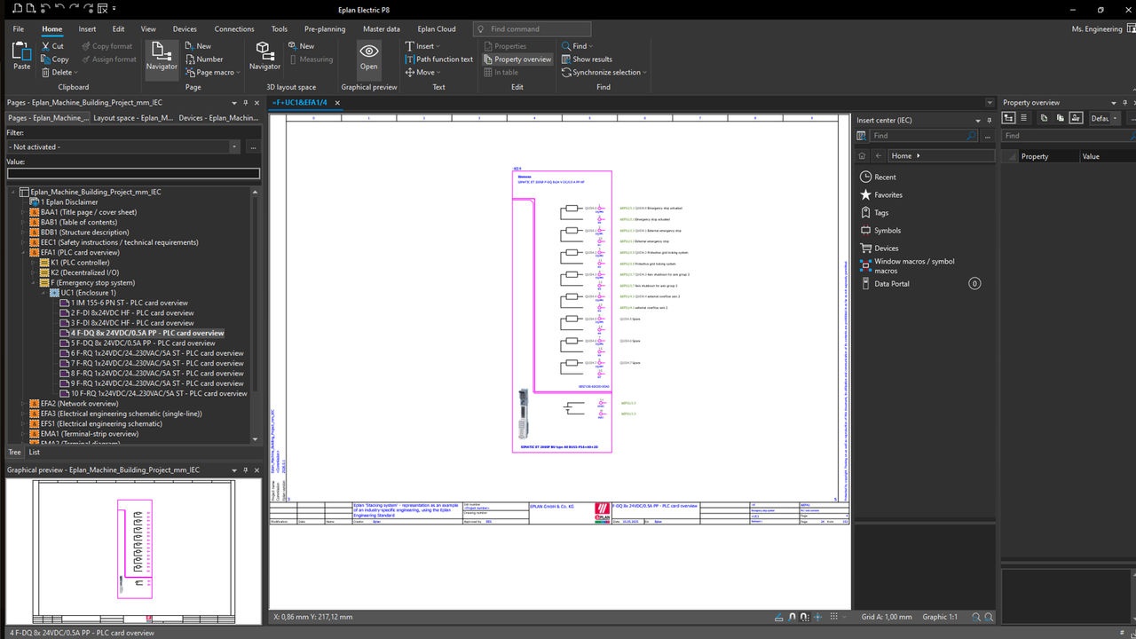Image resolution: width=1136 pixels, height=639 pixels.
Task: Open the Page macro dropdown
Action: pyautogui.click(x=215, y=73)
